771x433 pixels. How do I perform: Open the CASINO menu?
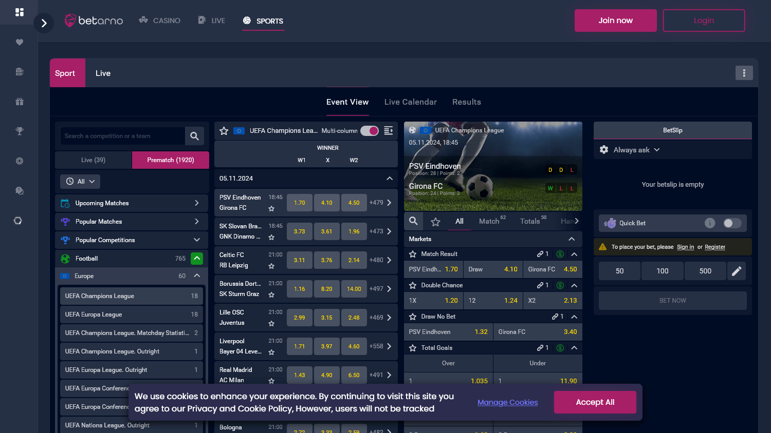[160, 21]
